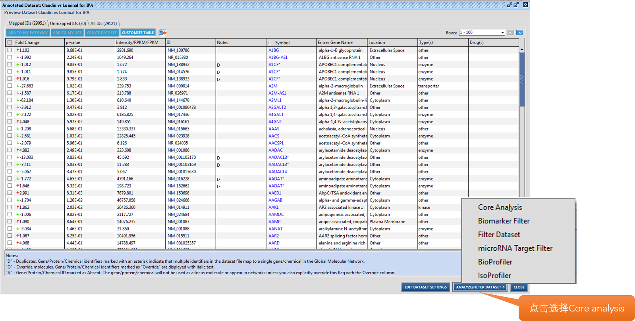
Task: Select BioProfiler menu item
Action: [495, 262]
